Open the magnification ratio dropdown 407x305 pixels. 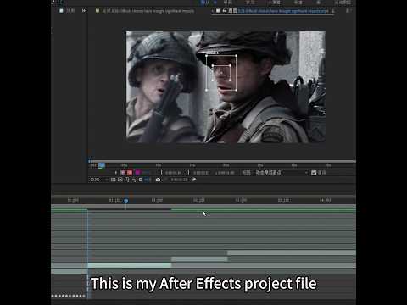click(x=98, y=180)
